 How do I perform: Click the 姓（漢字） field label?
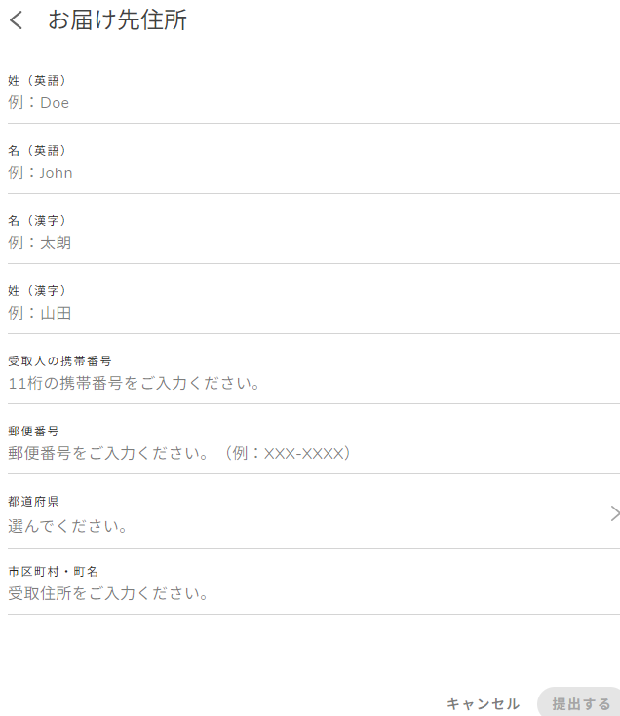pos(37,291)
